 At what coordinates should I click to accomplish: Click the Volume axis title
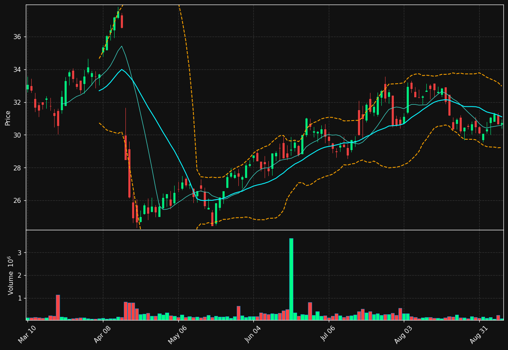point(11,275)
